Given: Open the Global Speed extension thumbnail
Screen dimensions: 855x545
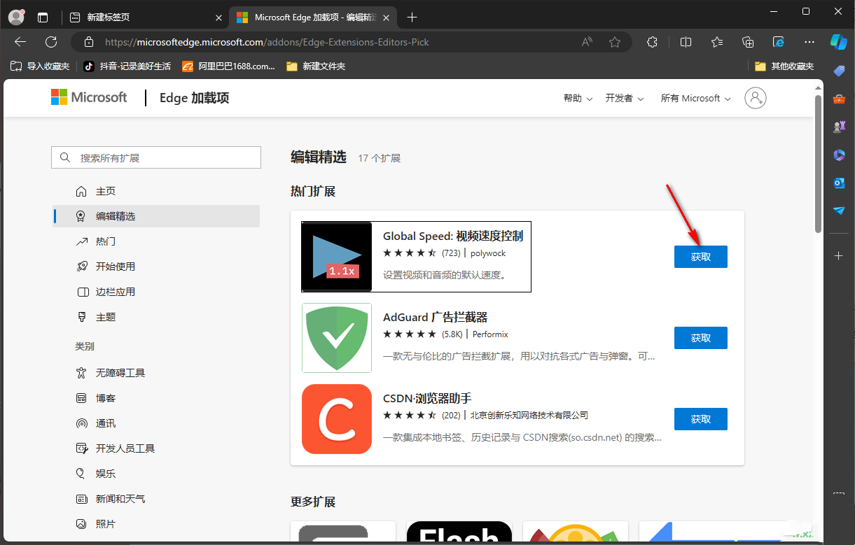Looking at the screenshot, I should pyautogui.click(x=337, y=257).
